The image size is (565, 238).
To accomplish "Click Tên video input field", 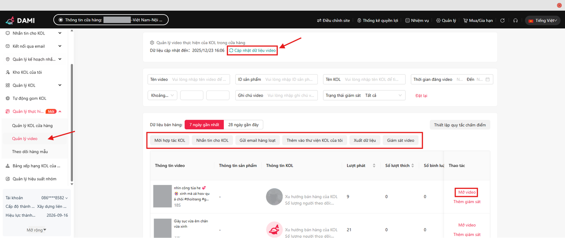I will [x=200, y=79].
